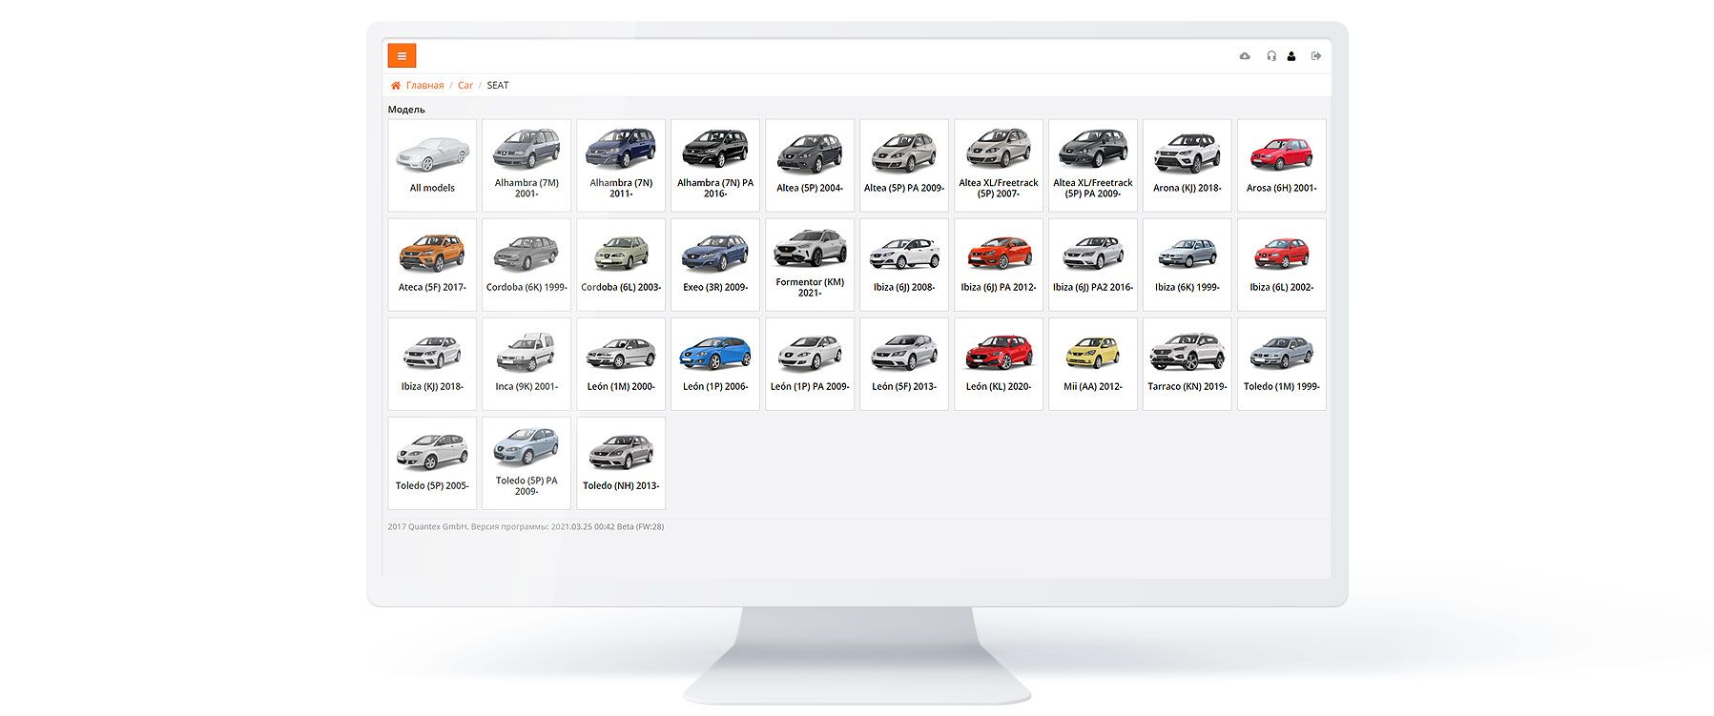Select Toledo (NH) 2013- model
1714x716 pixels.
(x=621, y=462)
